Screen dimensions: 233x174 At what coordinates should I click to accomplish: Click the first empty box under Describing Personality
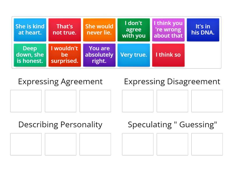[26, 144]
